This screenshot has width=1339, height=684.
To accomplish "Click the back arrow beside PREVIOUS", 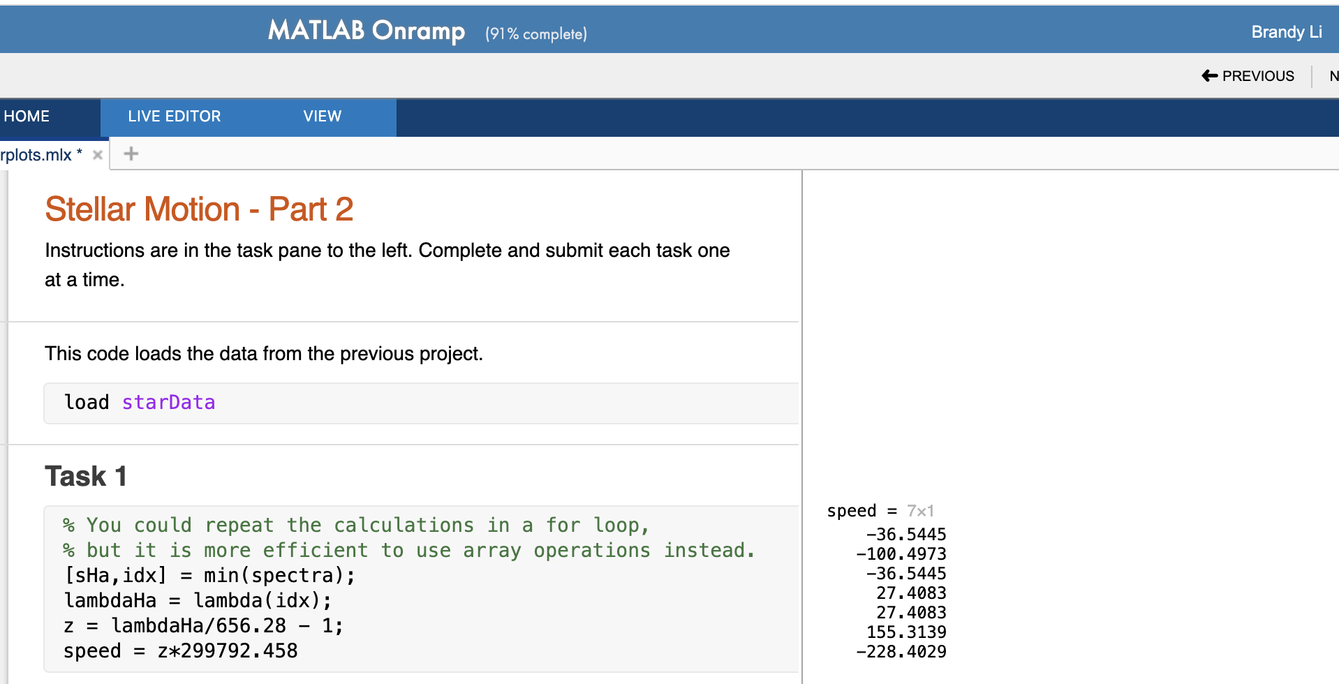I will 1210,75.
